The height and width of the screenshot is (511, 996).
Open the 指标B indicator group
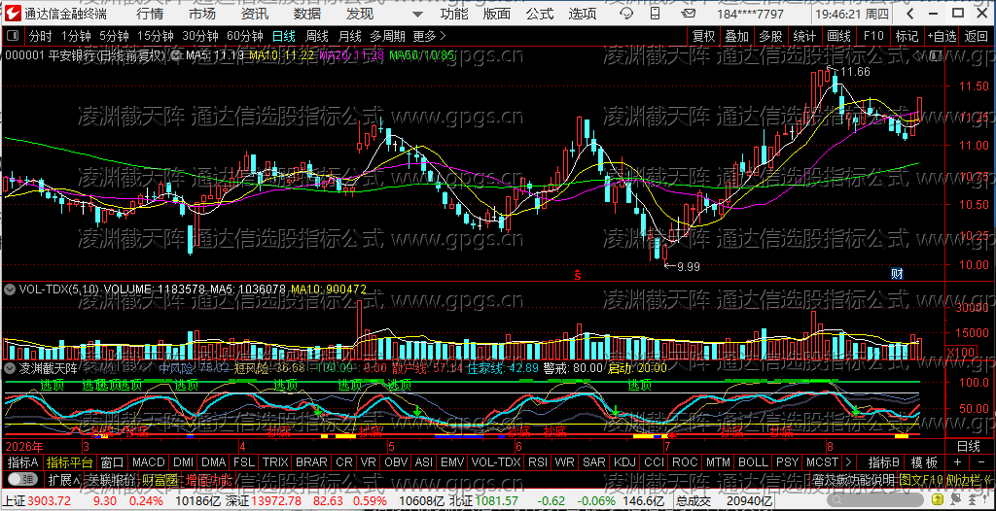(x=883, y=462)
